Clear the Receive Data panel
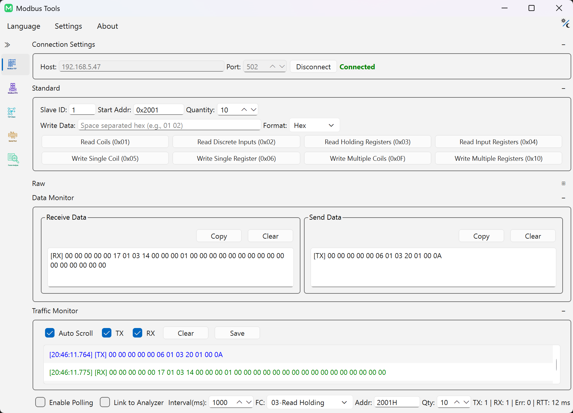573x413 pixels. point(271,236)
